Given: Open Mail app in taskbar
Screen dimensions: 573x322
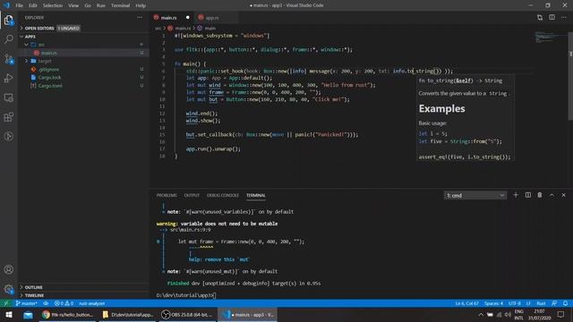Looking at the screenshot, I should (28, 315).
